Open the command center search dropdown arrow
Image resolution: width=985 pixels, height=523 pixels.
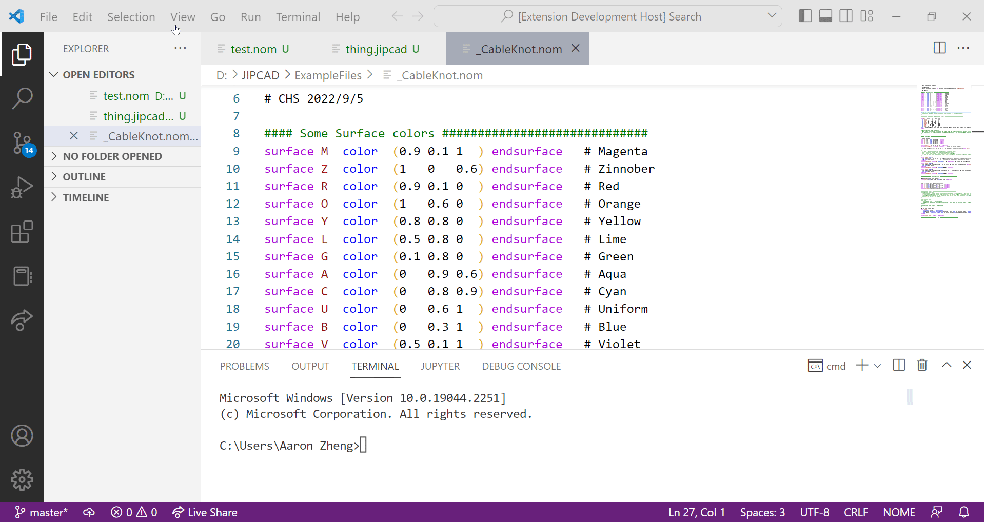772,16
